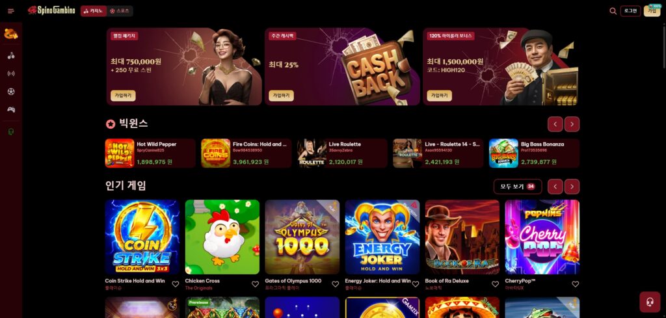The width and height of the screenshot is (666, 318).
Task: Click the gold coins promo sidebar icon
Action: [11, 34]
